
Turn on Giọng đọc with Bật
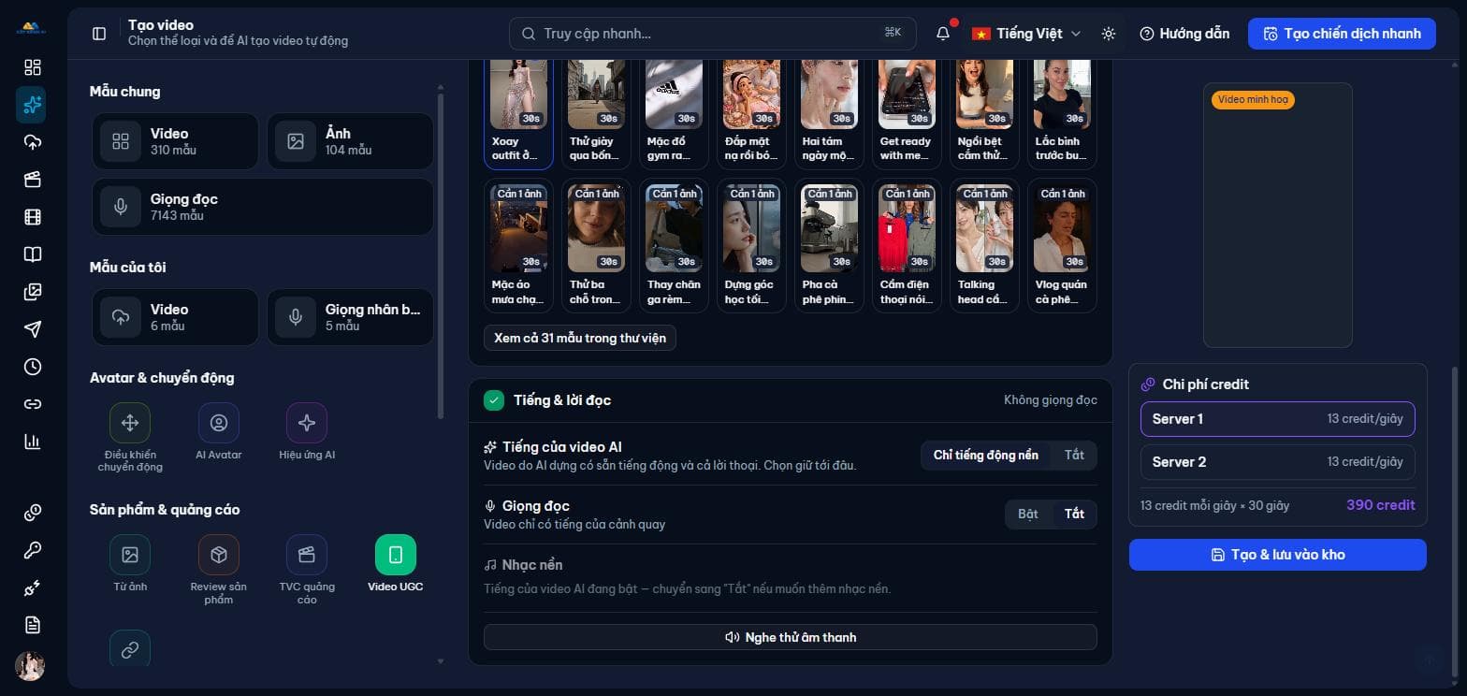(1028, 514)
